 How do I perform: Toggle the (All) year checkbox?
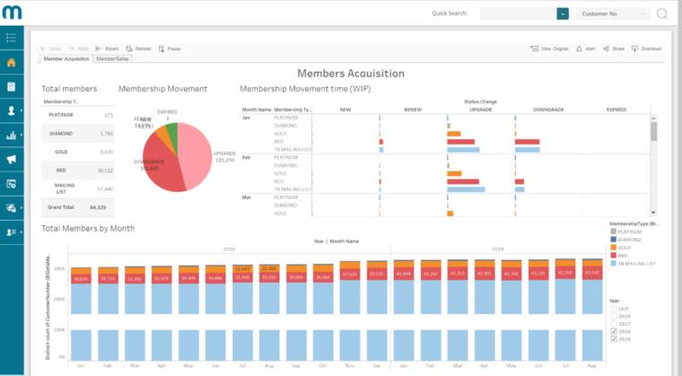[x=614, y=309]
